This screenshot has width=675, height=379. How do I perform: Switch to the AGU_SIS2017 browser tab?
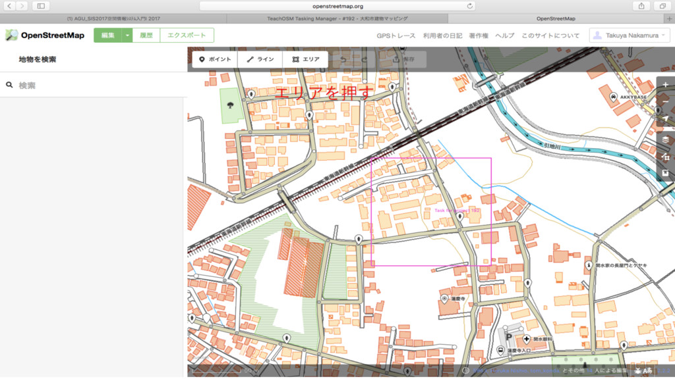(112, 19)
